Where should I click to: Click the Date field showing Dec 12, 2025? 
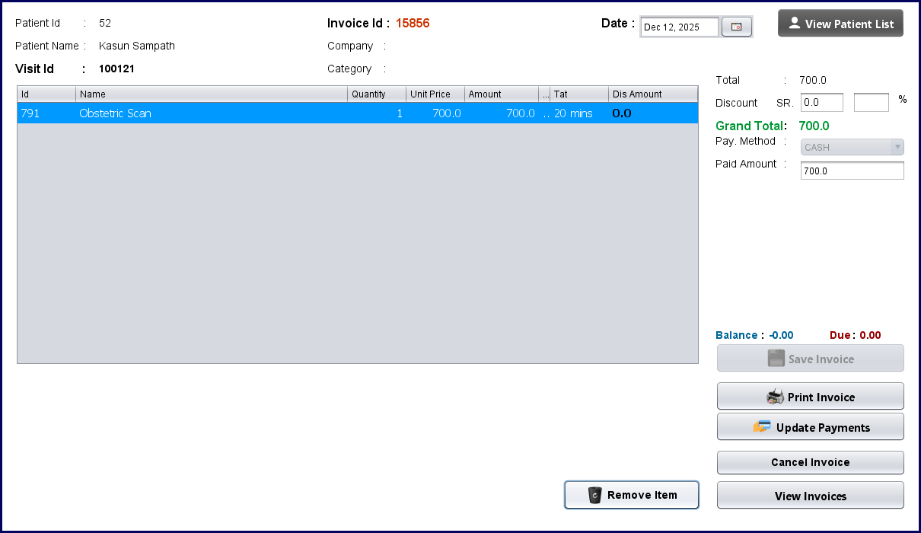click(679, 27)
